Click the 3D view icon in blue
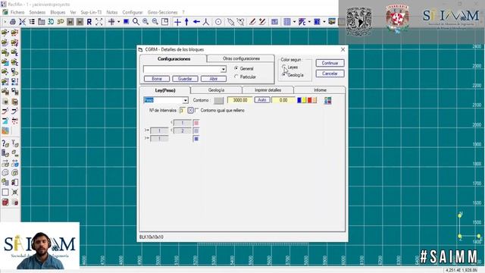485x273 pixels. pos(51,22)
